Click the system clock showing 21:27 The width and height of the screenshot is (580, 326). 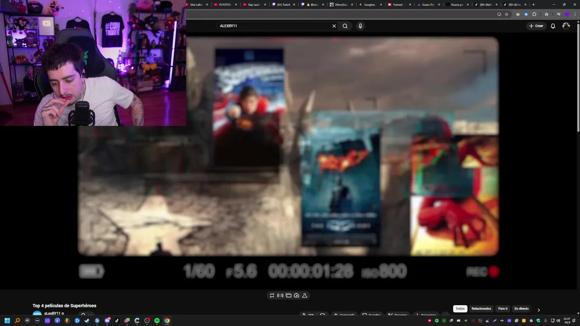tap(567, 321)
